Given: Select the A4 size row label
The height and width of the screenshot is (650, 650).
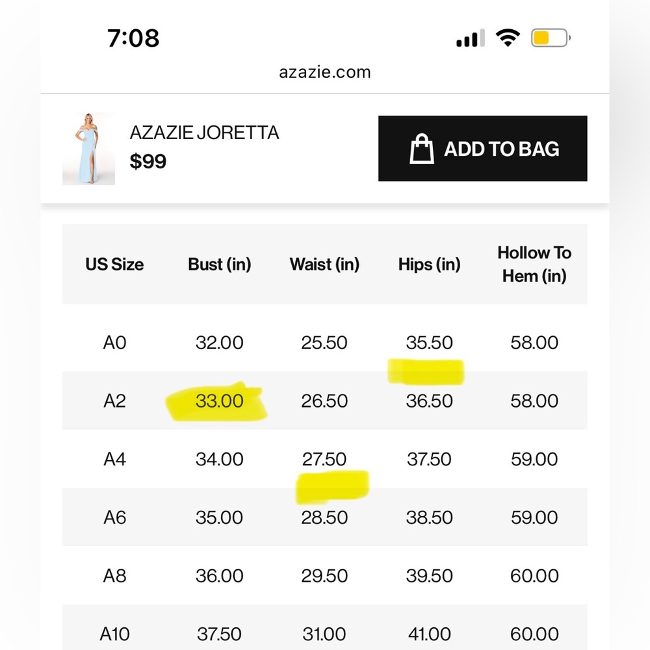Looking at the screenshot, I should (x=114, y=459).
